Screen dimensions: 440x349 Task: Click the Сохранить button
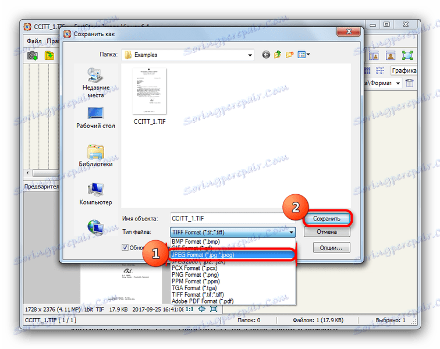pos(327,219)
